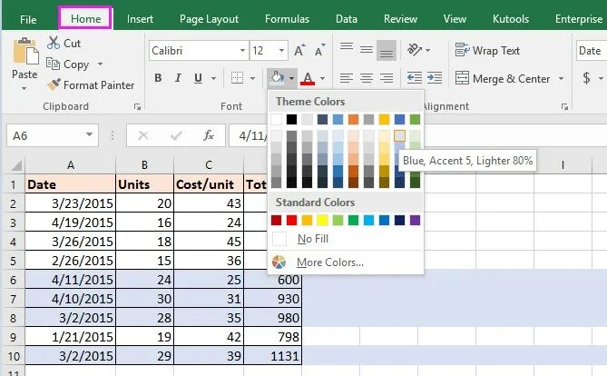Pick standard Purple color swatch

415,221
